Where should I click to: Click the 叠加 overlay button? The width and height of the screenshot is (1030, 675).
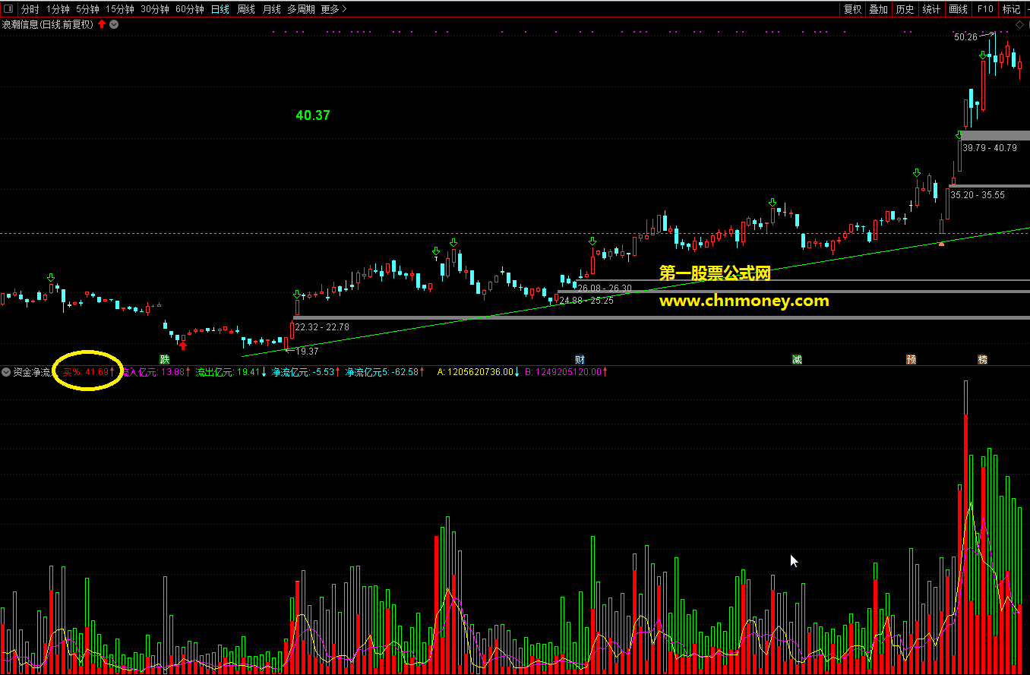point(878,9)
